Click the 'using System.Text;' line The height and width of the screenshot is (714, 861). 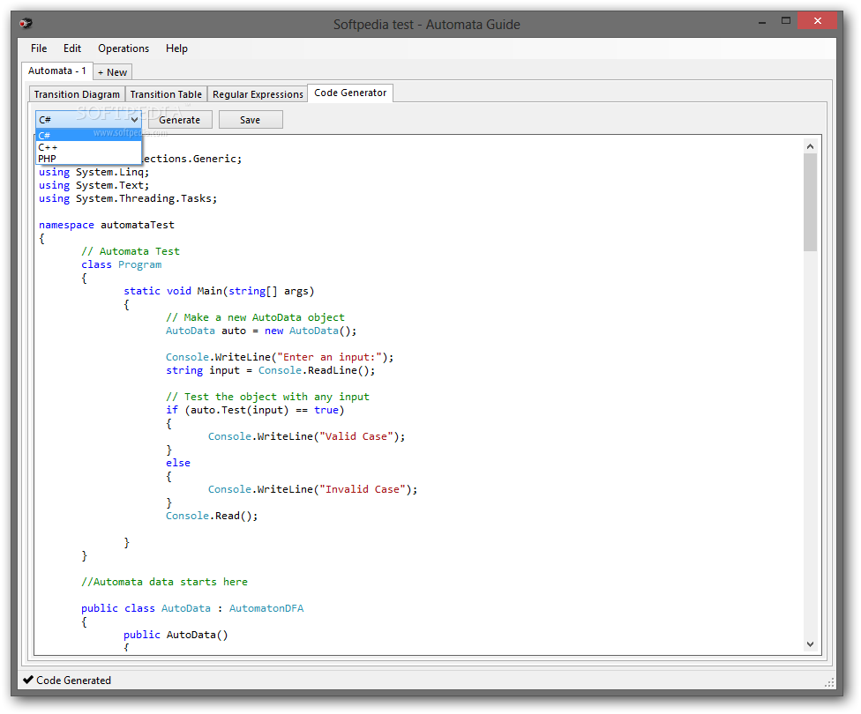point(94,185)
